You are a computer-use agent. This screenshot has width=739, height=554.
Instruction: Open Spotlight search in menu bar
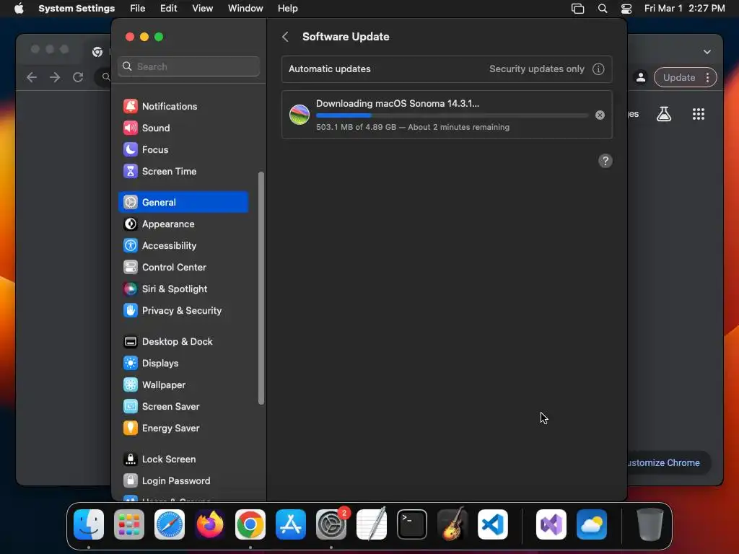(x=603, y=9)
